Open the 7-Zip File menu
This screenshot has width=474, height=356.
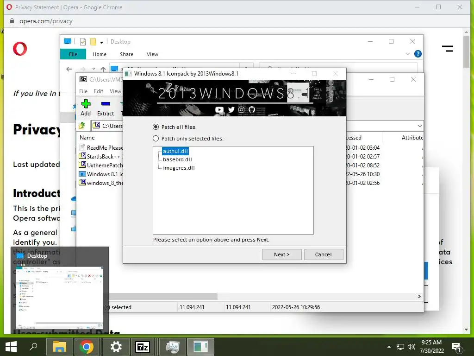tap(83, 91)
